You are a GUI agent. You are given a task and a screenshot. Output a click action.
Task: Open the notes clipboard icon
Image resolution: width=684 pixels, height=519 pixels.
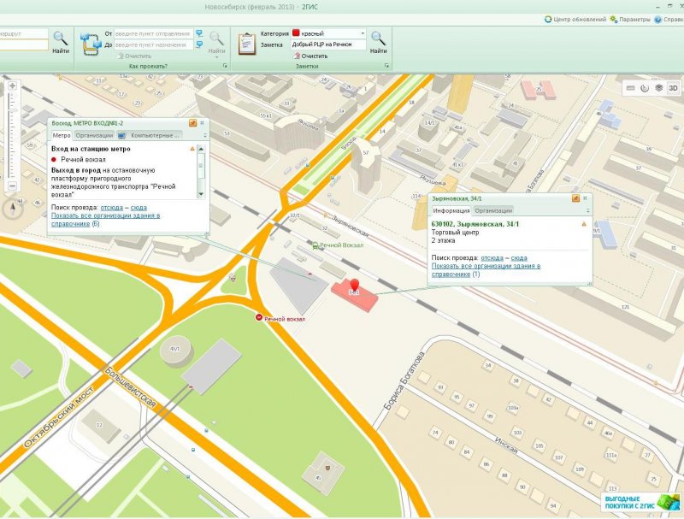tap(247, 44)
